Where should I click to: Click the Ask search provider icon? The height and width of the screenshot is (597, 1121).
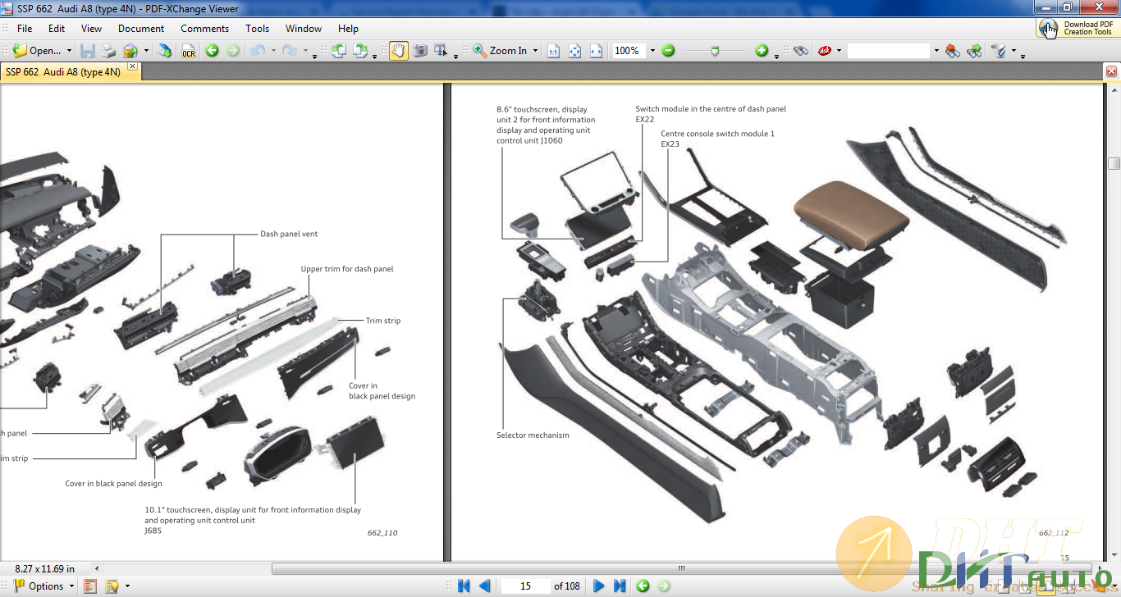click(x=824, y=51)
